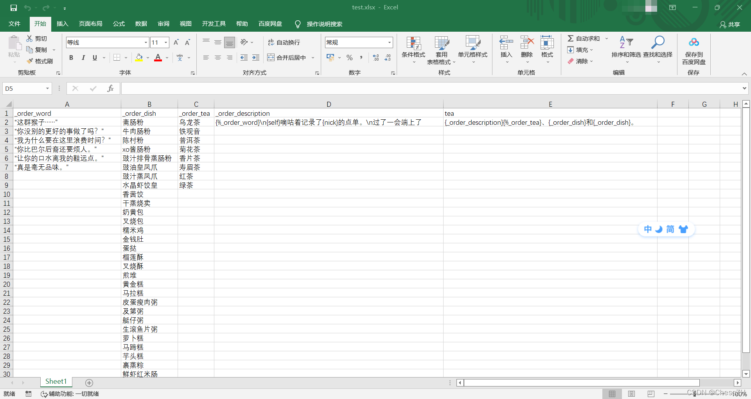Open the File (文件) menu
This screenshot has height=399, width=751.
pos(14,24)
